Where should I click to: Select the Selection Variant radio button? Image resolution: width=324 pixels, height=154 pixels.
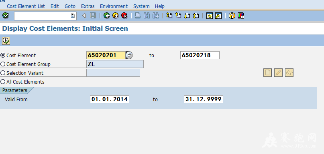3,73
